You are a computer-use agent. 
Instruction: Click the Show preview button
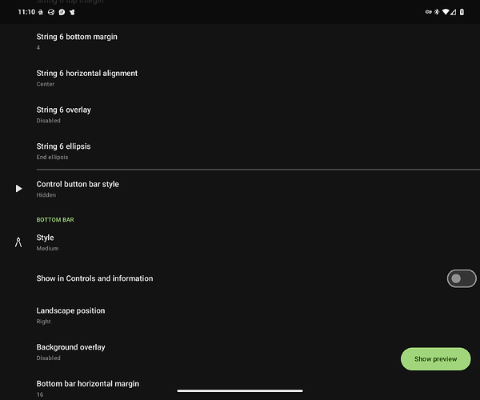[435, 358]
